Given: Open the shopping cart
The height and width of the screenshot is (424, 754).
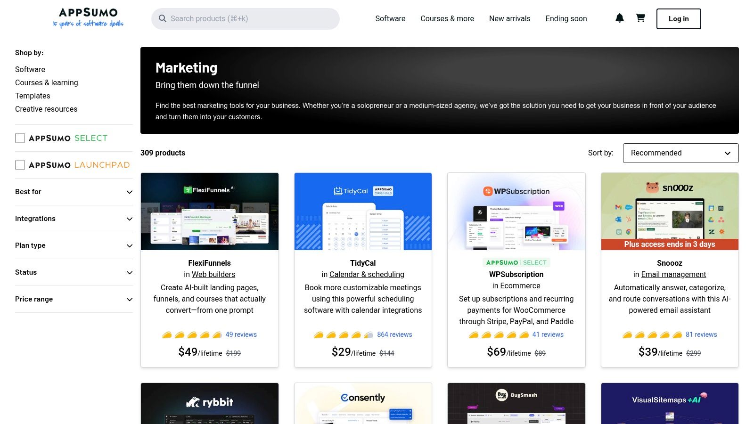Looking at the screenshot, I should (x=640, y=18).
